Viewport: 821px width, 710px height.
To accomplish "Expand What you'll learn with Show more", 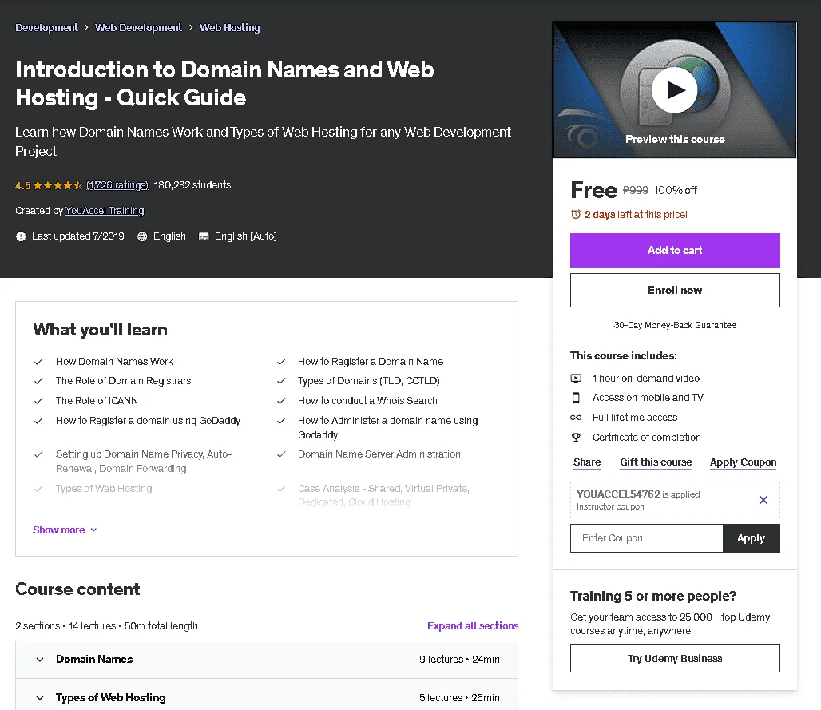I will click(65, 530).
